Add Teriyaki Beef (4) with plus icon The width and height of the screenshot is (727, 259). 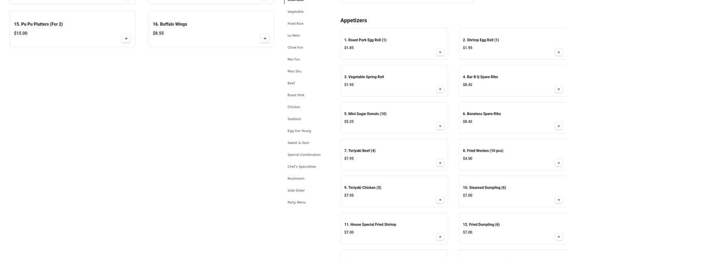pyautogui.click(x=440, y=163)
